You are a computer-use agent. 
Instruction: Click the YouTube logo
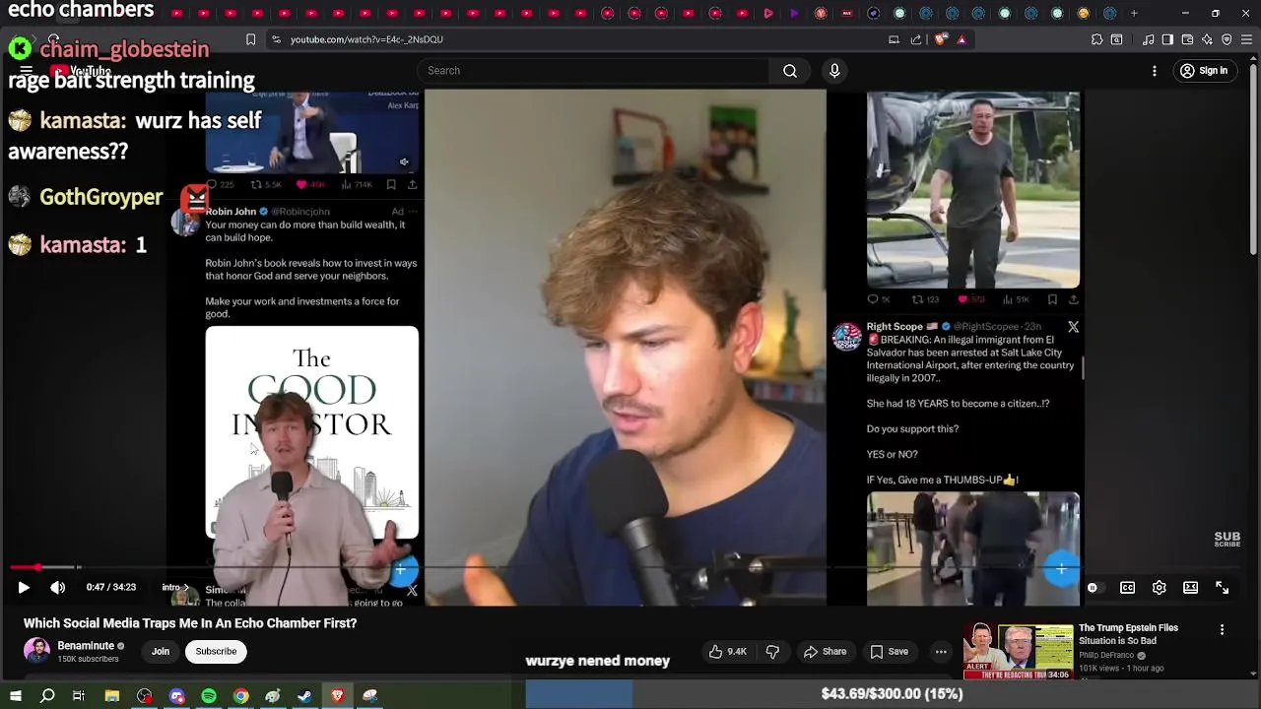80,72
